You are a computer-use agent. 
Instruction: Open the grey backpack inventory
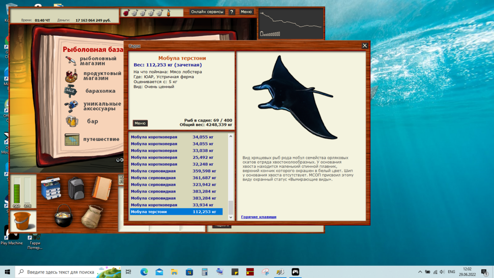coord(76,188)
